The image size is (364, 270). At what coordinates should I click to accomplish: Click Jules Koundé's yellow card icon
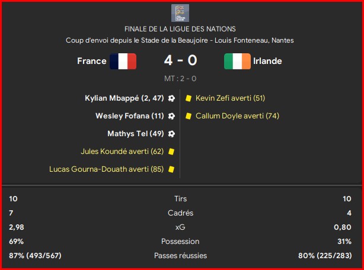click(x=171, y=152)
